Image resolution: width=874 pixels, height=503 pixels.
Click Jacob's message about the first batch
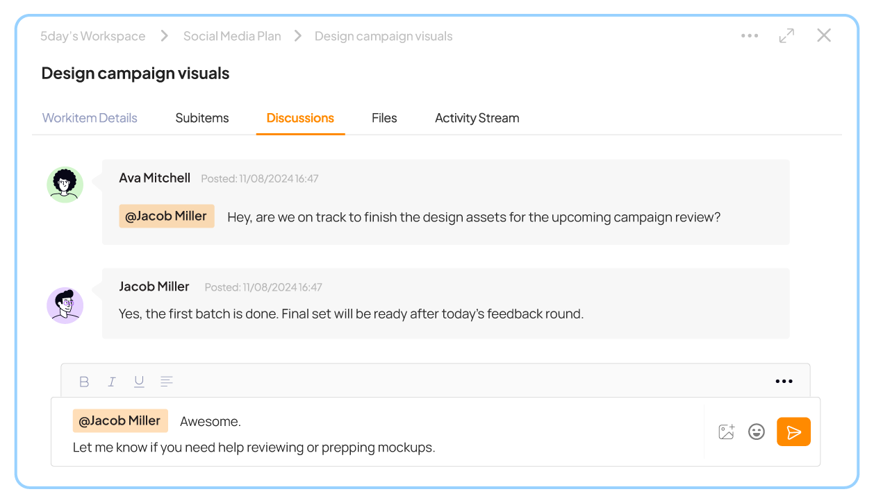[x=351, y=314]
